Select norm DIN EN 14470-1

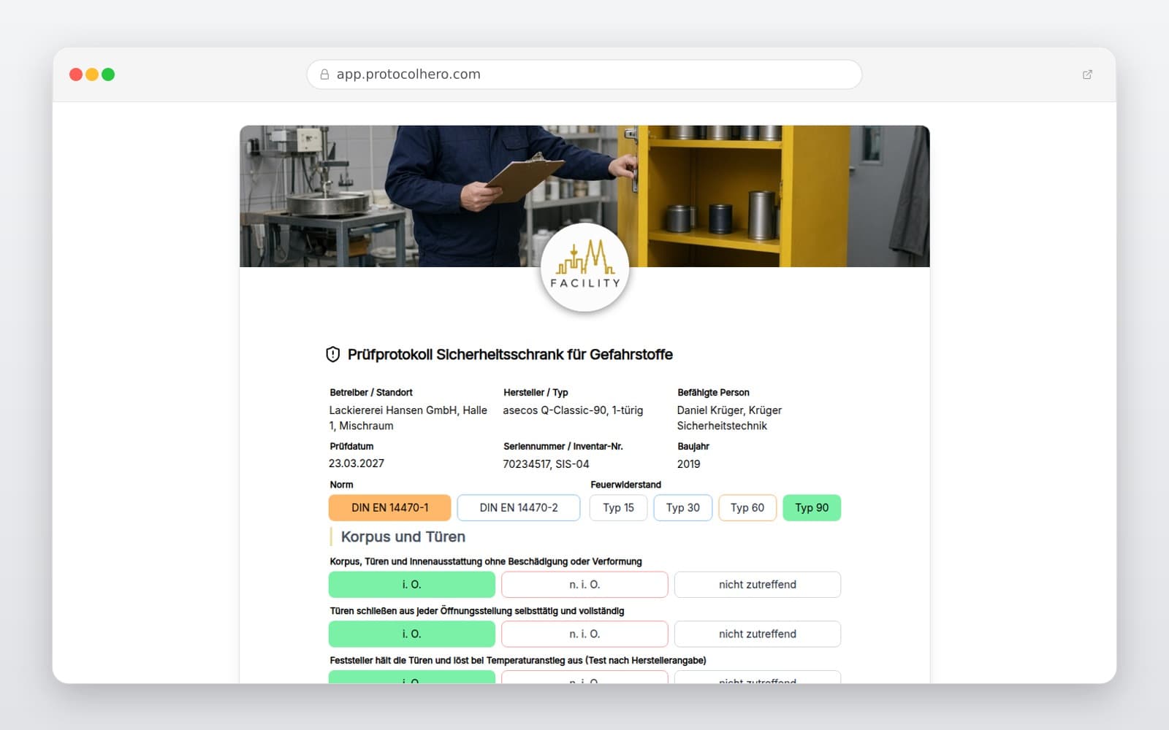(390, 508)
